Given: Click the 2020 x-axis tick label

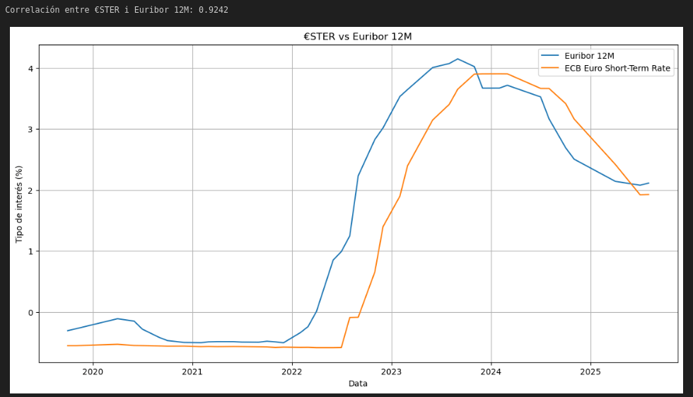Looking at the screenshot, I should pos(93,372).
